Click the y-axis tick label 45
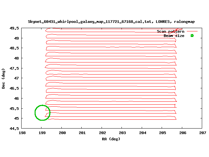209x157 pixels. pyautogui.click(x=17, y=118)
